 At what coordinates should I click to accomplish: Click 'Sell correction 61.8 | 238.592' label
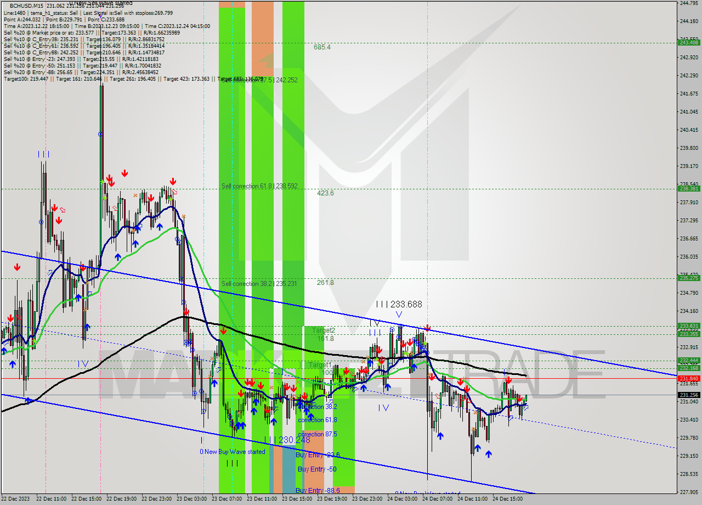point(259,186)
